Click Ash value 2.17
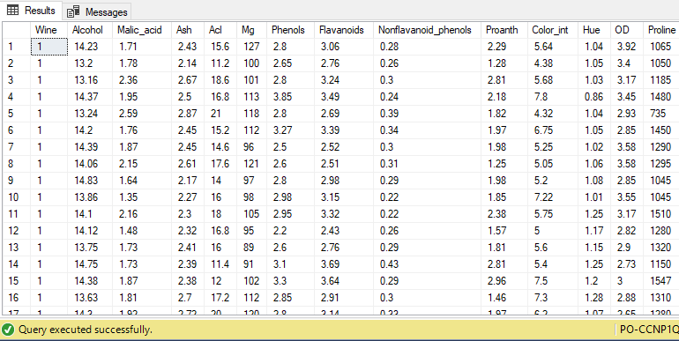The width and height of the screenshot is (679, 341). pos(187,180)
